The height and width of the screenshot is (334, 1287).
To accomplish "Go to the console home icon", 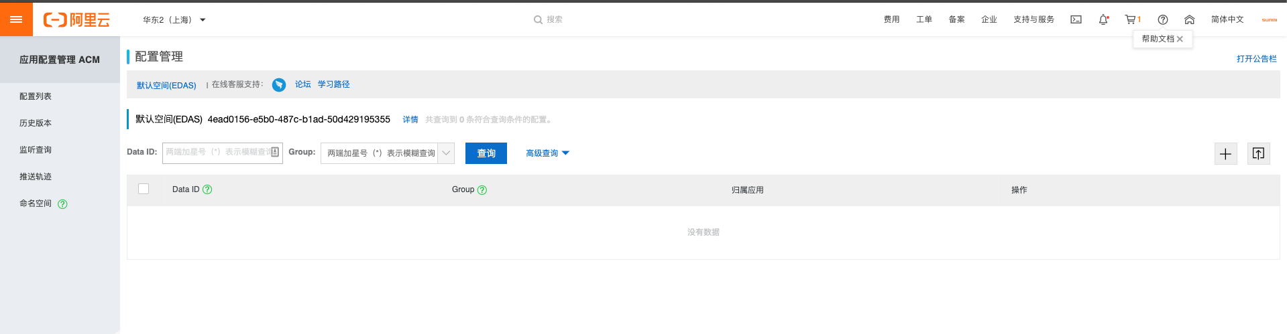I will pos(1189,19).
